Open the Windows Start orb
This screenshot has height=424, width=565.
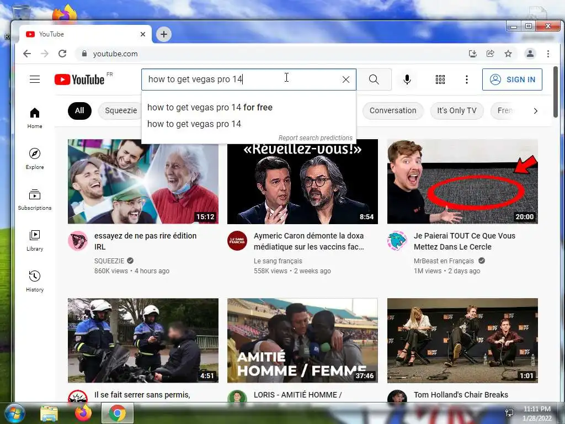pyautogui.click(x=14, y=413)
